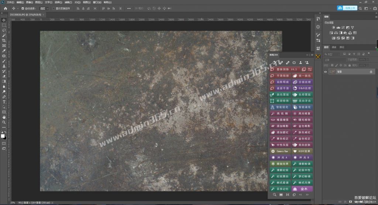
Task: Open the layer blend mode dropdown 正常
Action: pos(334,60)
